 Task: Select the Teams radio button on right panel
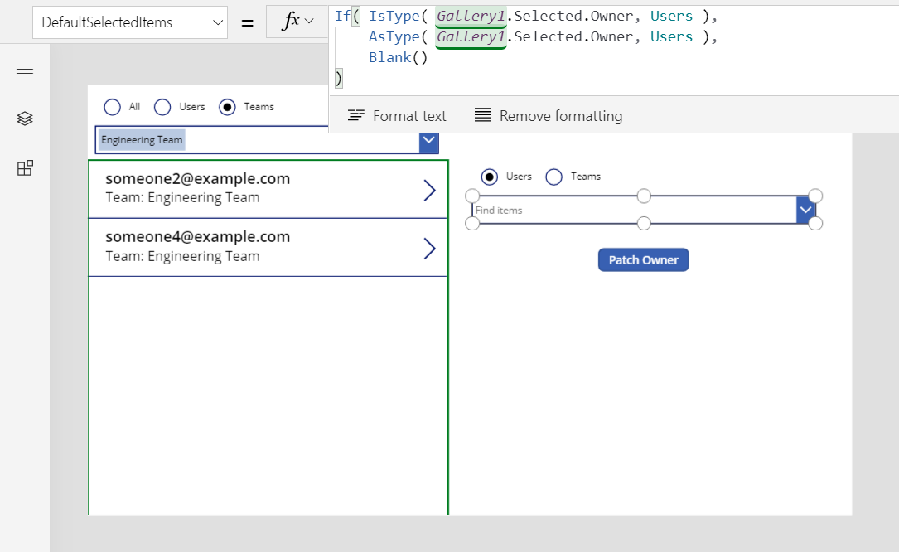[x=553, y=176]
